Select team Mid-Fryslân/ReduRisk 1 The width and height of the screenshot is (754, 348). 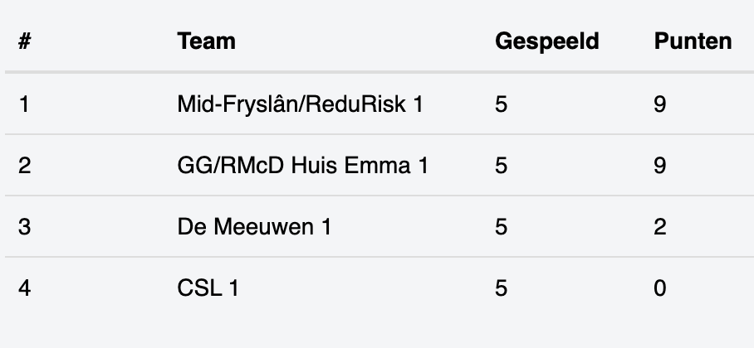300,104
